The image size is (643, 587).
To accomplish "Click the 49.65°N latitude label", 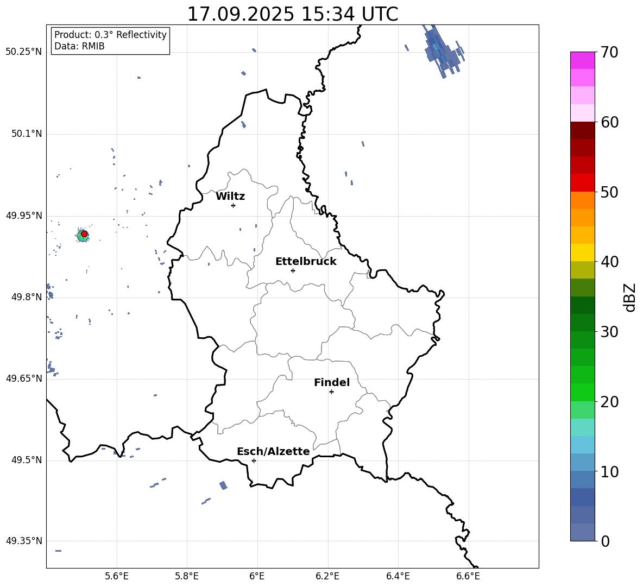I will click(x=24, y=378).
